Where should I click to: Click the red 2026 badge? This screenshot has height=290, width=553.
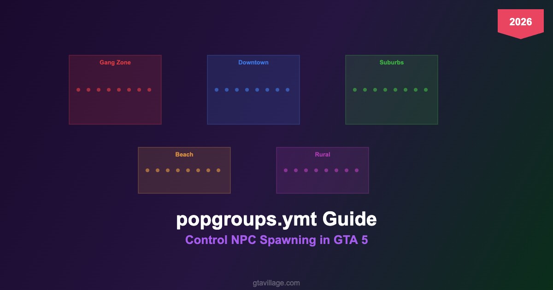pyautogui.click(x=520, y=22)
